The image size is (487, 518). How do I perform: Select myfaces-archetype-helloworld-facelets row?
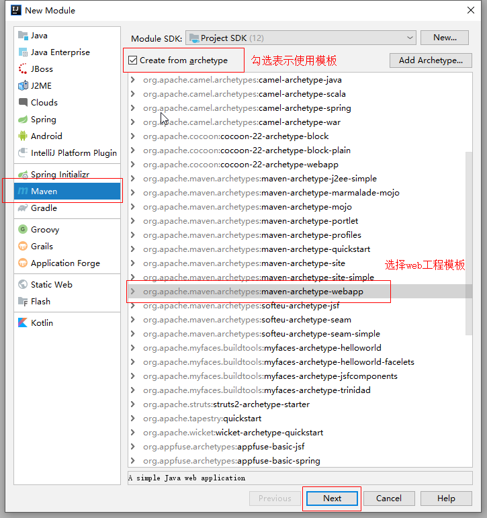tap(300, 361)
